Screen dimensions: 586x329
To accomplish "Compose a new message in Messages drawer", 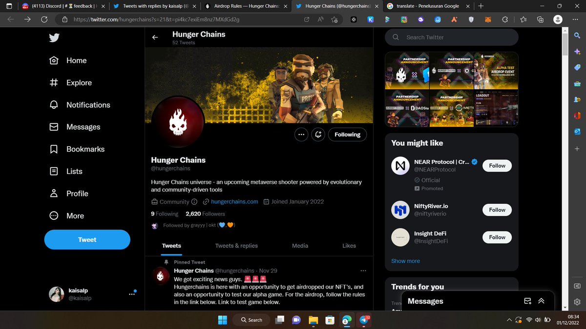I will point(527,301).
